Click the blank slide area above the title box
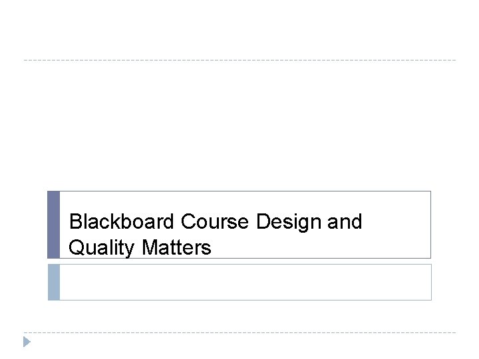The height and width of the screenshot is (359, 479). (x=239, y=126)
